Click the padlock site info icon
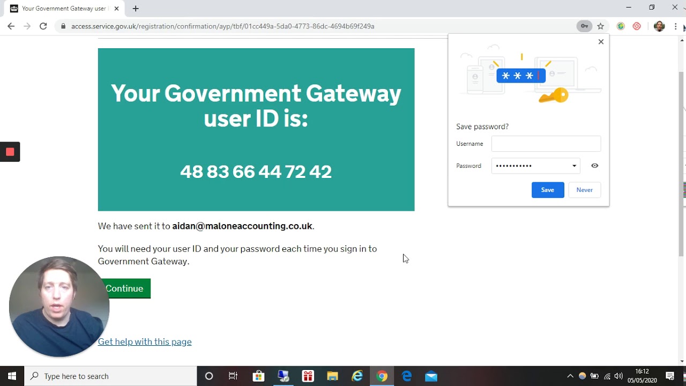Screen dimensions: 686x386 click(63, 26)
